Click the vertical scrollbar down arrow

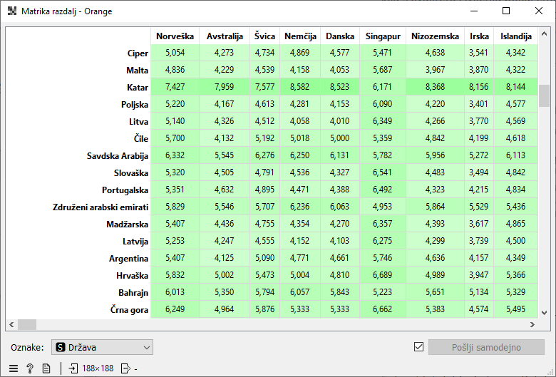(x=544, y=312)
